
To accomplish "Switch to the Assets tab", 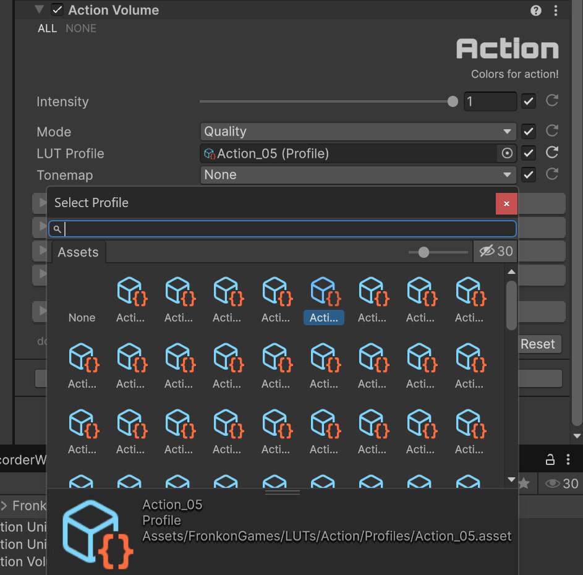I will pyautogui.click(x=78, y=252).
